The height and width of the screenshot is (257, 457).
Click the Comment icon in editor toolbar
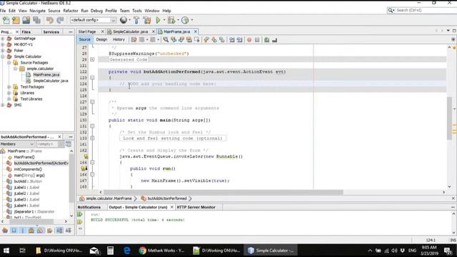(x=266, y=40)
